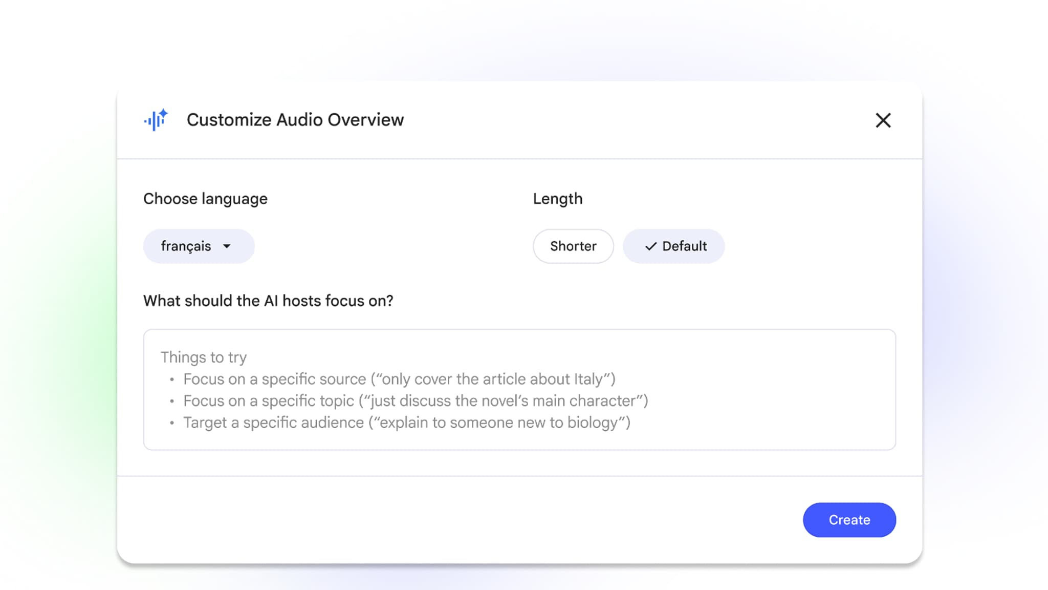Click the placeholder line about someone new to biology
The width and height of the screenshot is (1048, 590).
click(x=407, y=423)
